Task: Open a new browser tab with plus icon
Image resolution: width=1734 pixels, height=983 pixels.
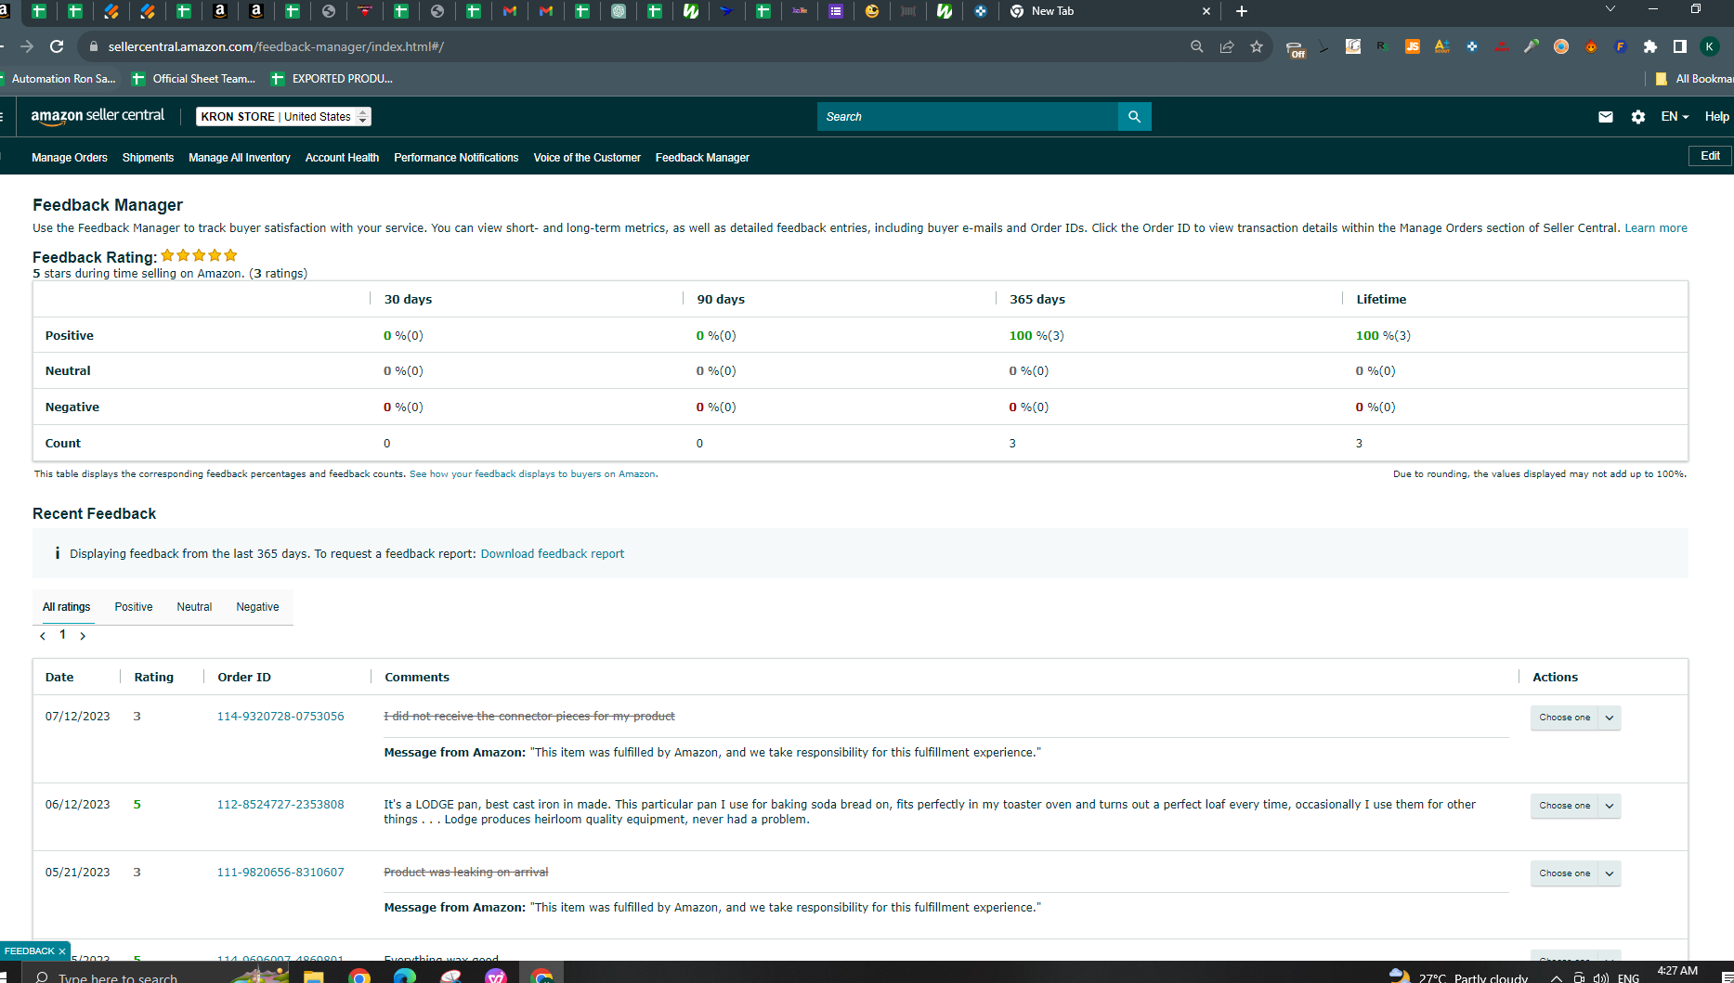Action: [1242, 11]
